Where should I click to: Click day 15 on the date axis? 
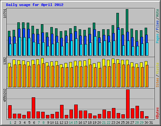(x=75, y=123)
